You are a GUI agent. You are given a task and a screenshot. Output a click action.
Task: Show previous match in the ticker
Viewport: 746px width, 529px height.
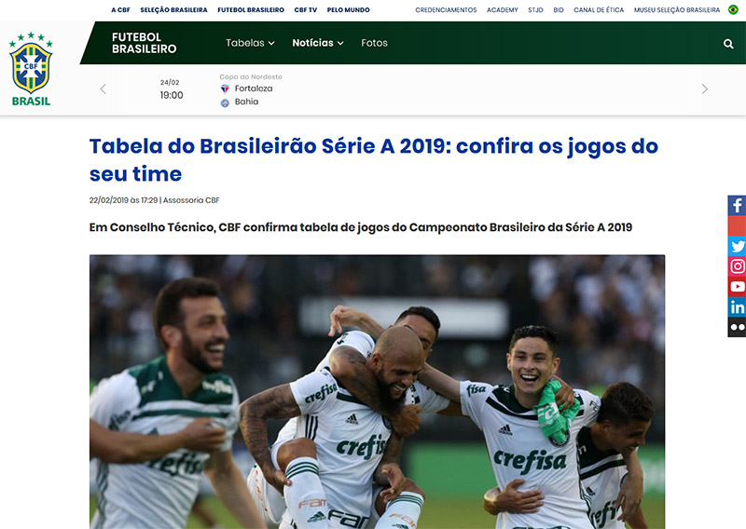pyautogui.click(x=103, y=88)
